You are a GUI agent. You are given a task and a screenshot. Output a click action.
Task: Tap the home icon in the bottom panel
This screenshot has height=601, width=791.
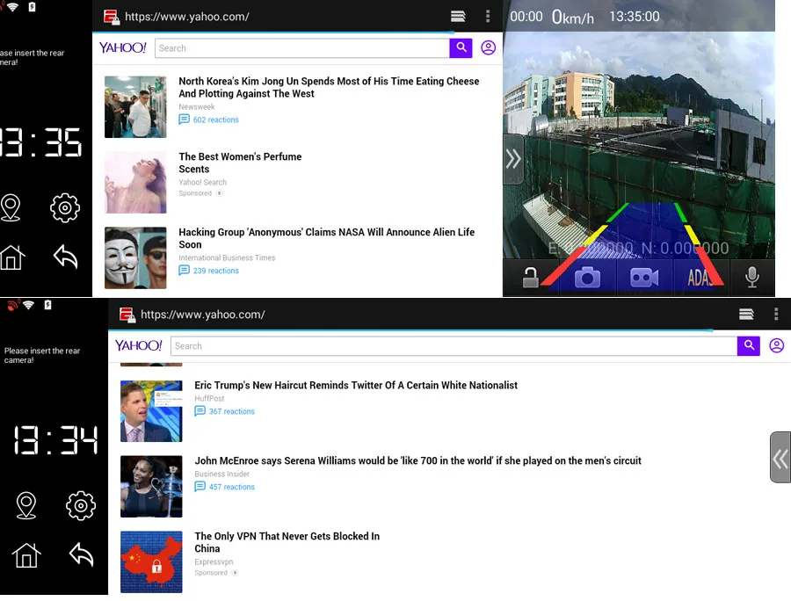[26, 555]
